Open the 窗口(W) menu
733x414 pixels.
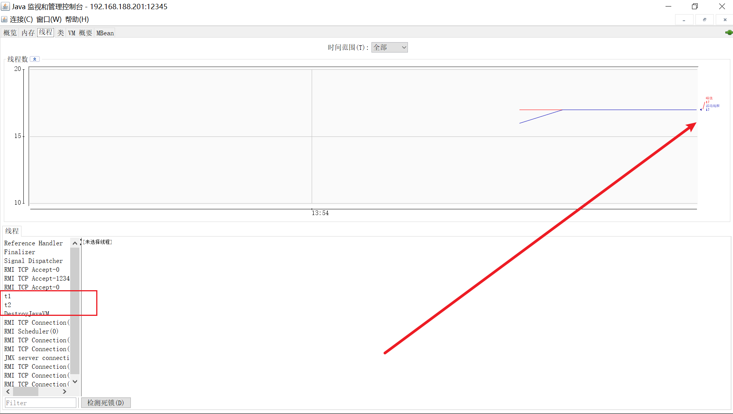click(x=49, y=20)
